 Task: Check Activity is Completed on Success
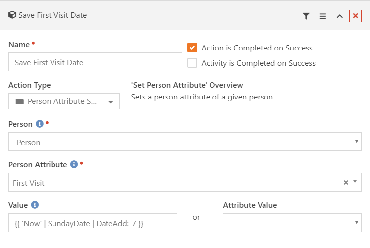click(x=192, y=63)
